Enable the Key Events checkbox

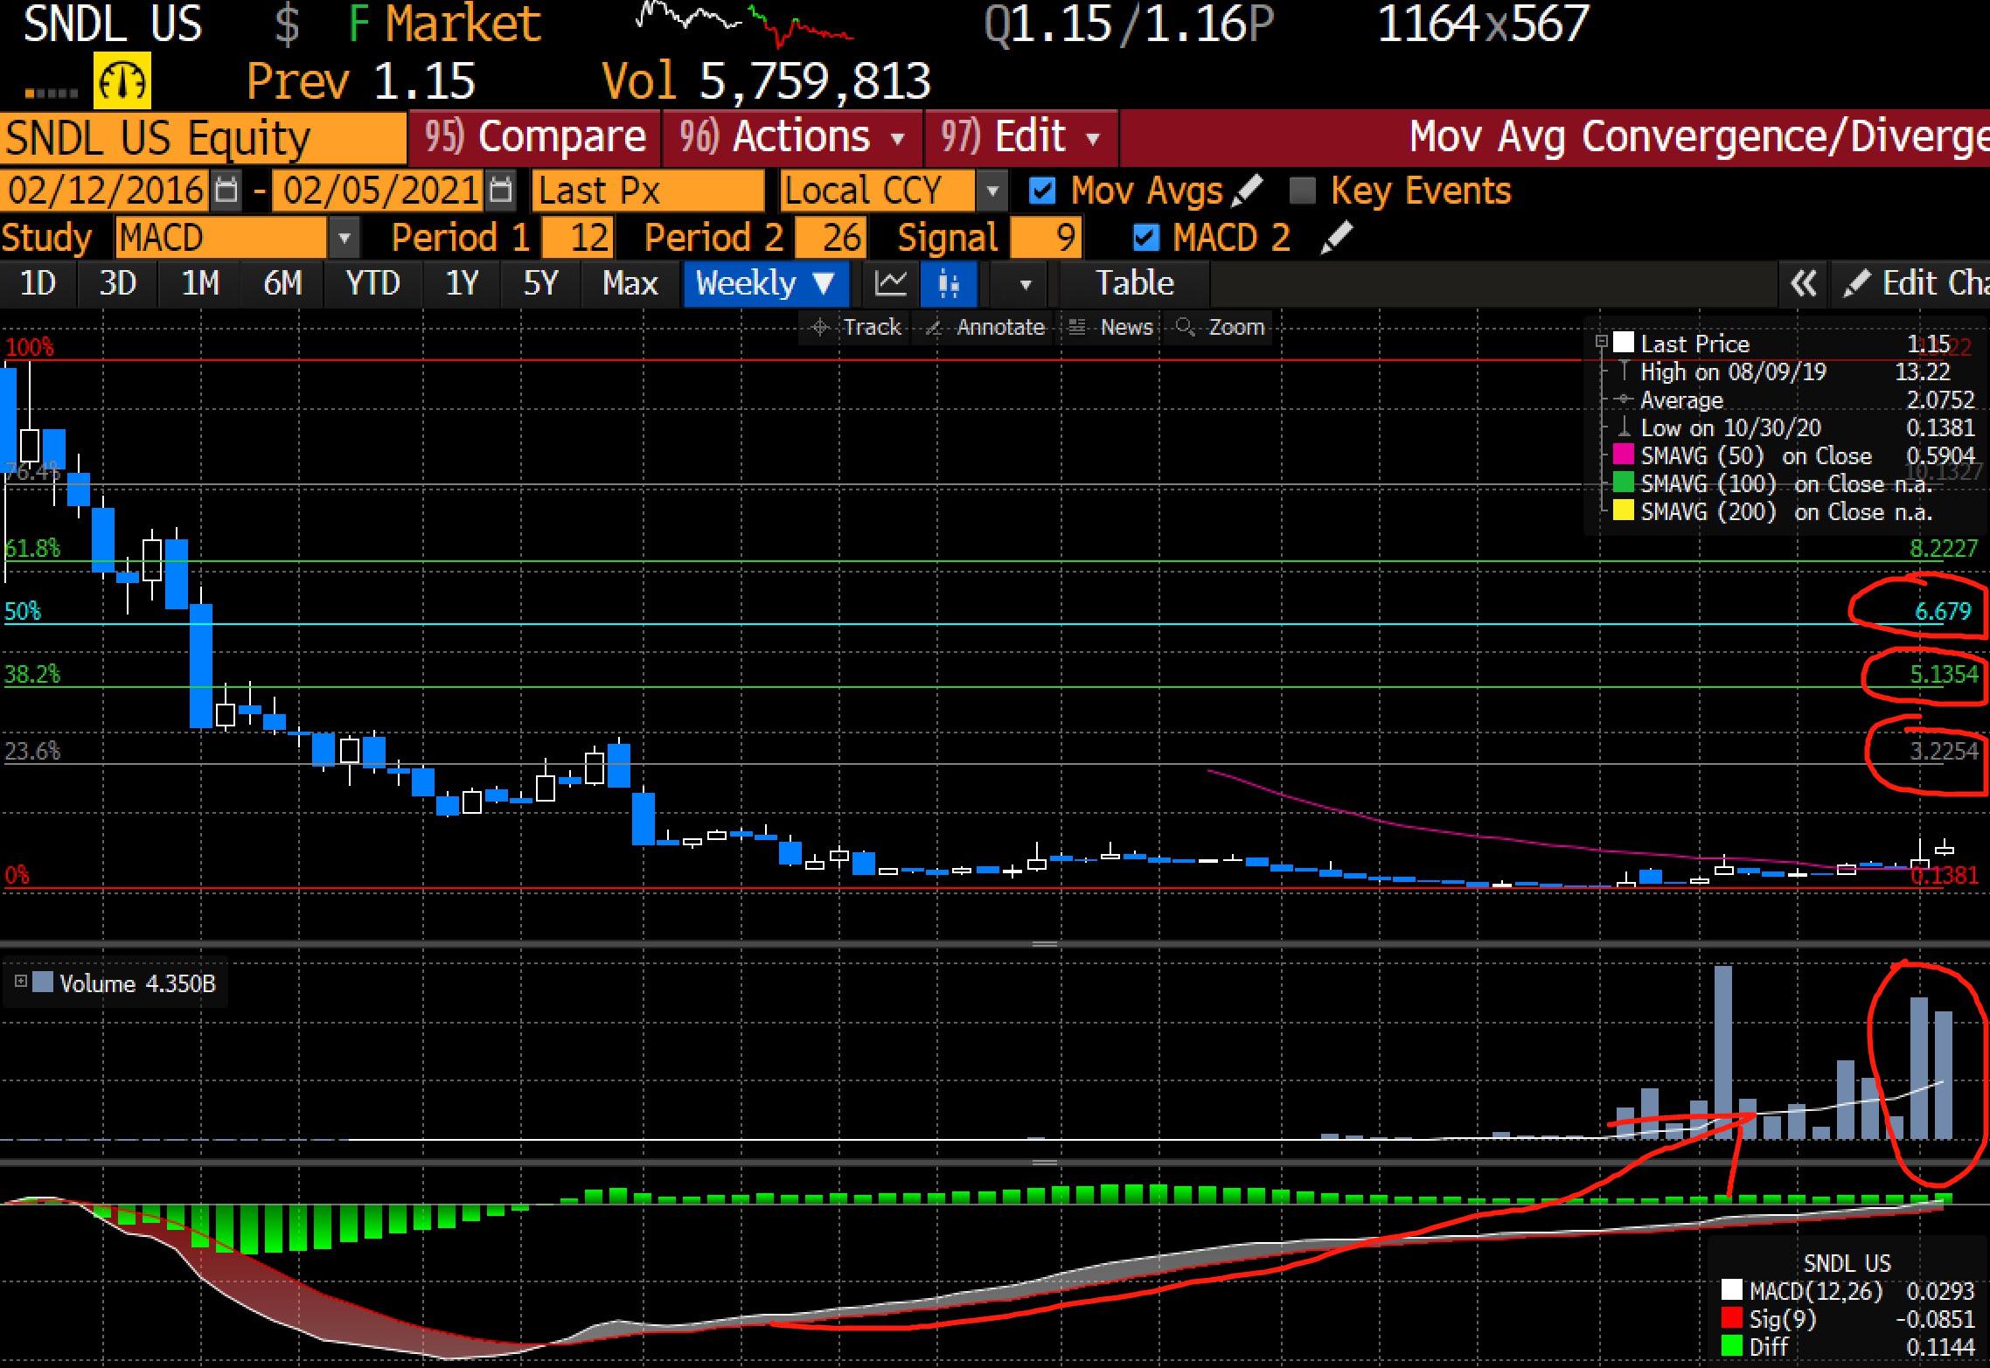(x=1303, y=190)
